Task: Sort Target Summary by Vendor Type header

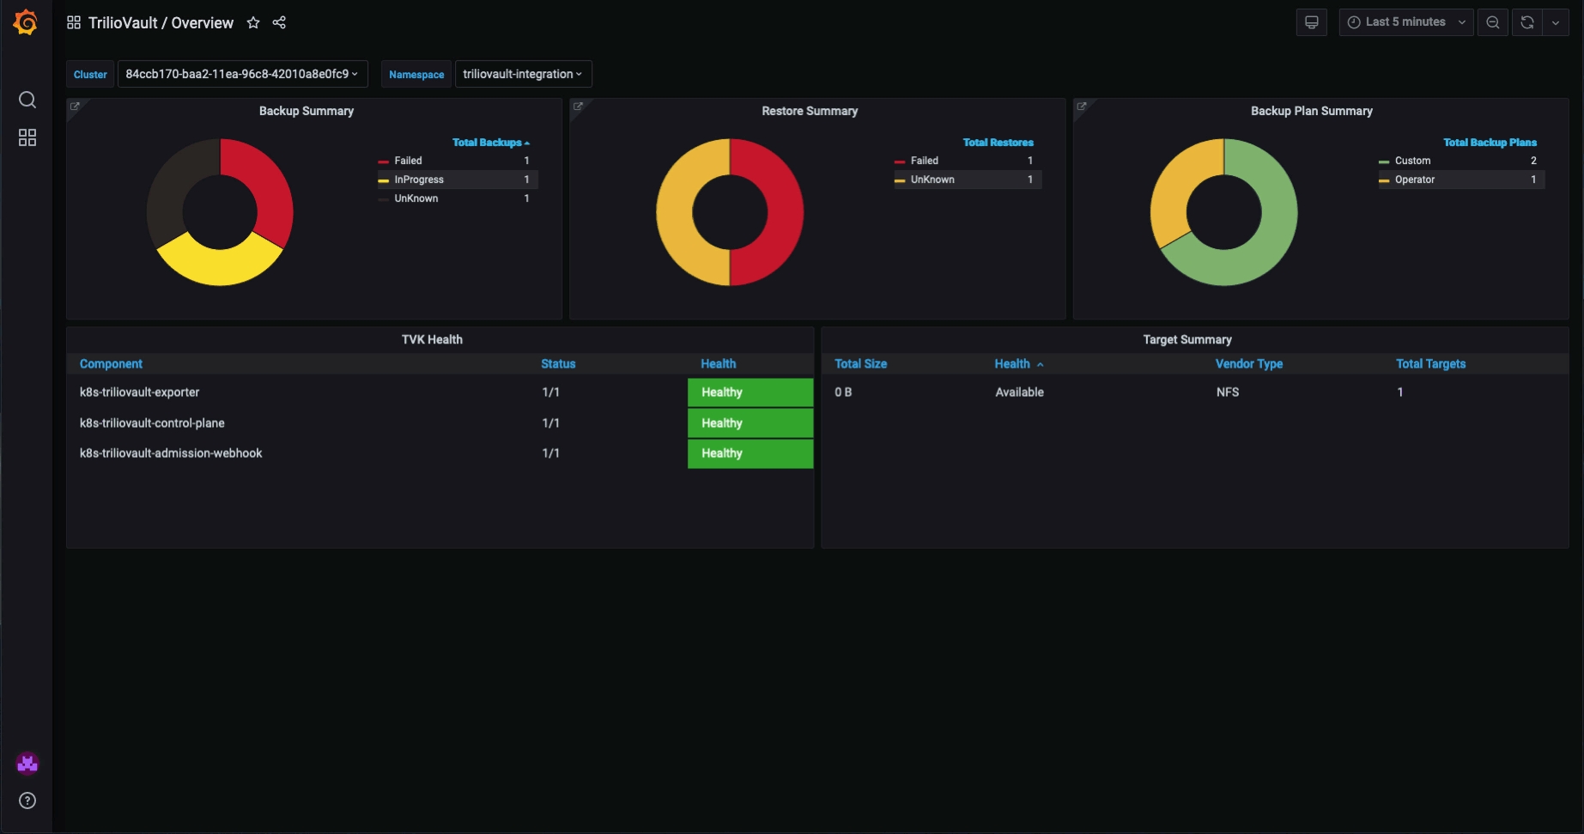Action: point(1248,364)
